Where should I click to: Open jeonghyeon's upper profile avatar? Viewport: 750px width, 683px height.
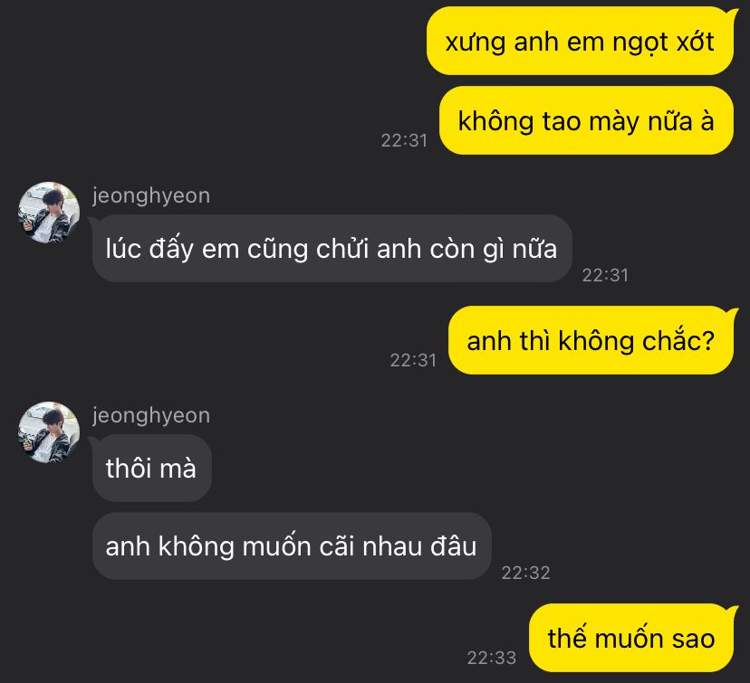pos(49,213)
